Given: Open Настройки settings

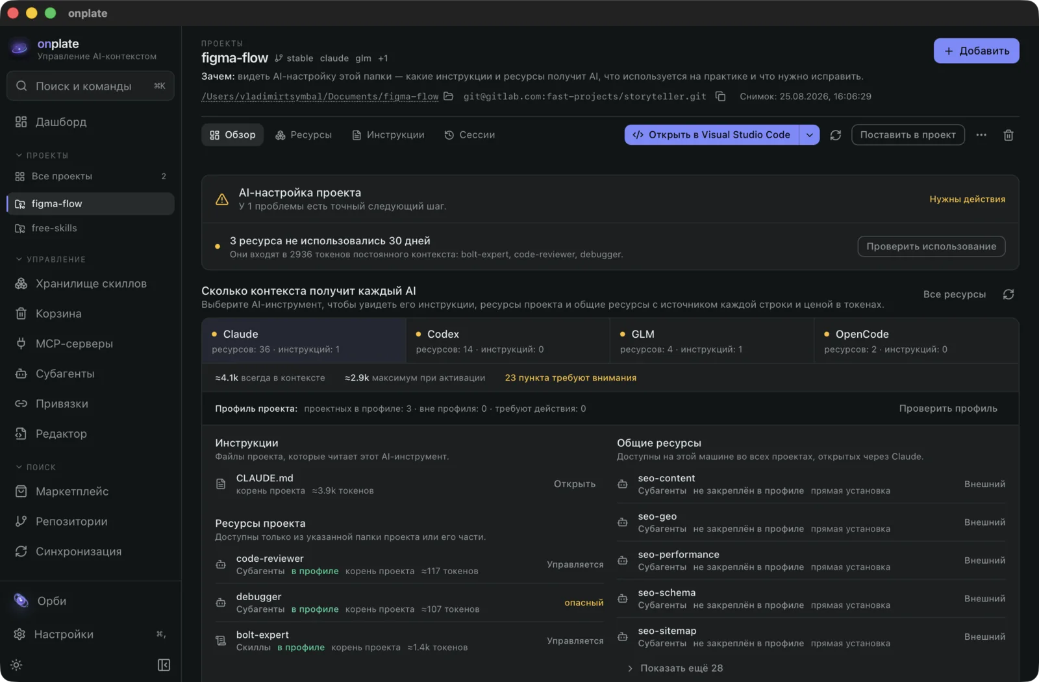Looking at the screenshot, I should click(x=90, y=634).
